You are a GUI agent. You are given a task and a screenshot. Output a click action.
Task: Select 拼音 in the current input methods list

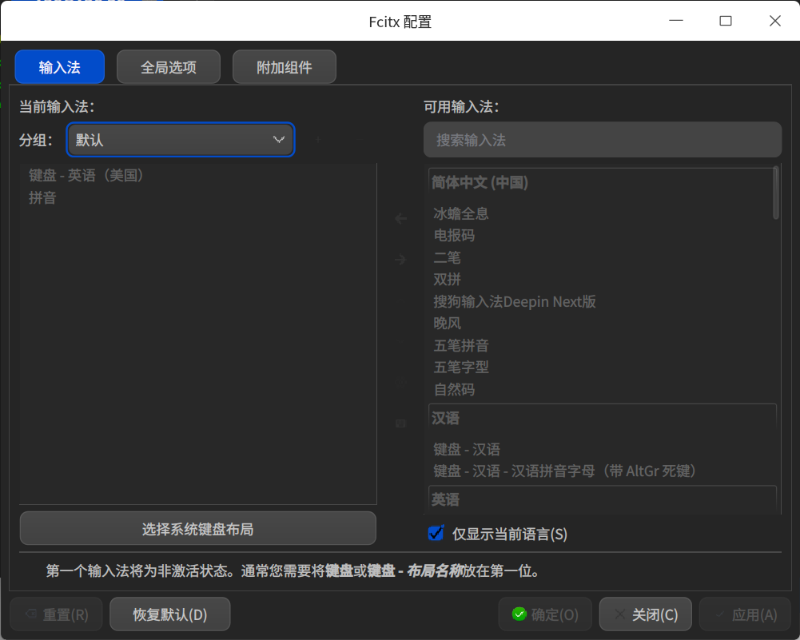198,197
